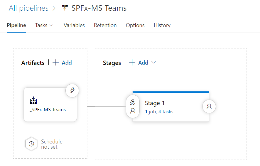
Task: Click the build artifact source icon
Action: (x=33, y=100)
